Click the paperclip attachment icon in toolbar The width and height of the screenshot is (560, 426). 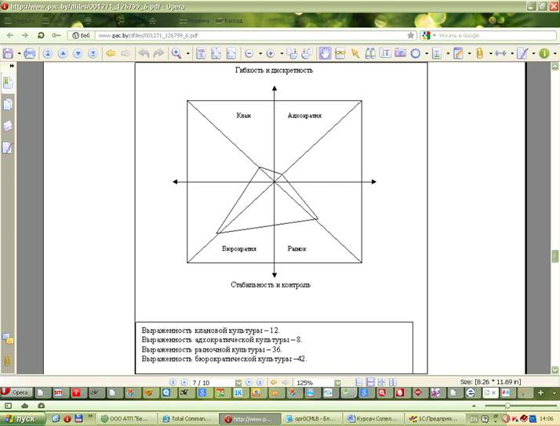(x=479, y=53)
